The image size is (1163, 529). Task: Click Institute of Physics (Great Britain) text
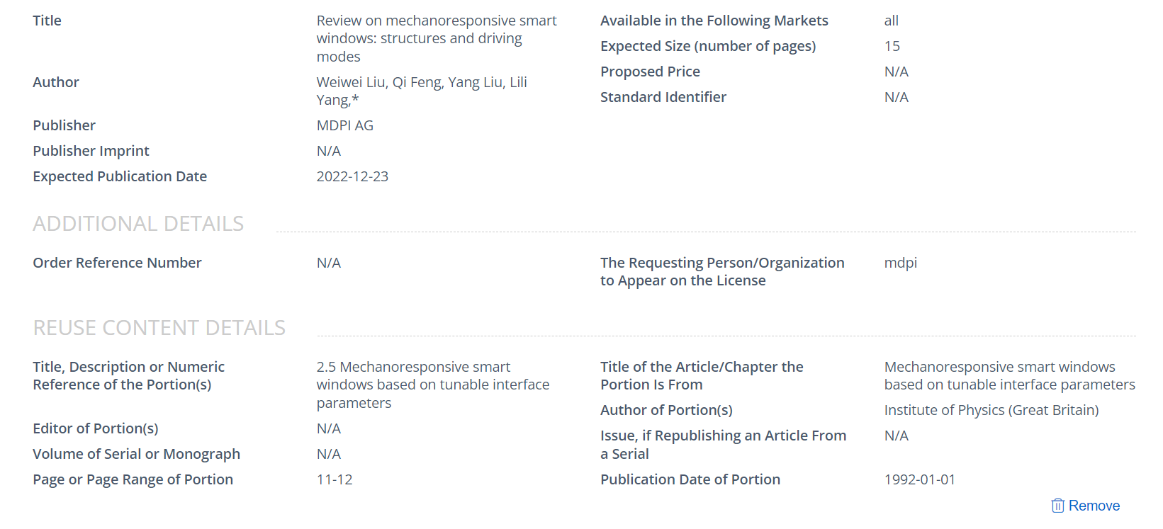tap(991, 410)
